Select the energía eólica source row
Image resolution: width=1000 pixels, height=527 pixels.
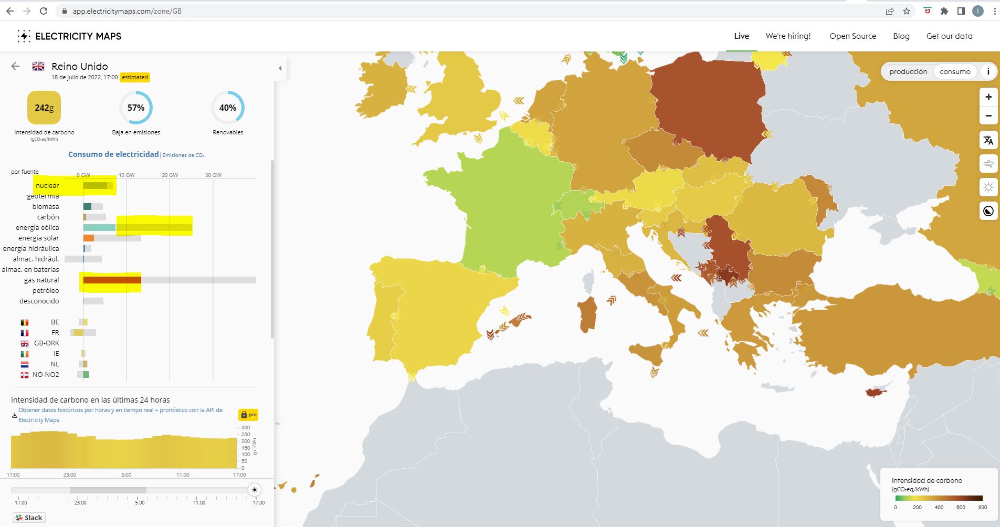click(134, 227)
